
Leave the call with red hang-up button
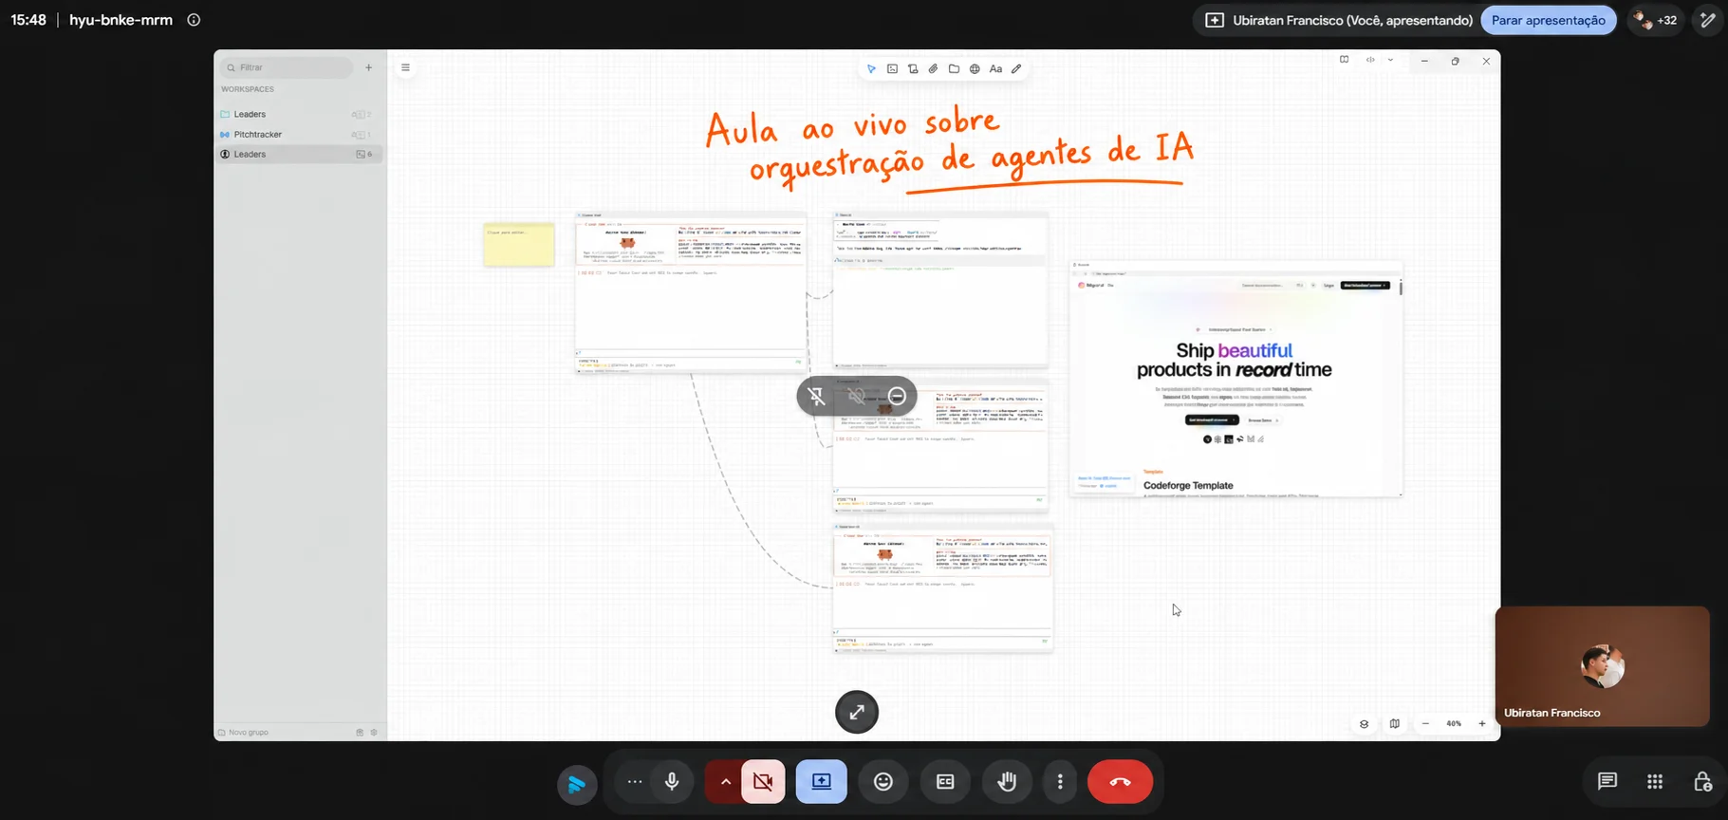point(1121,782)
